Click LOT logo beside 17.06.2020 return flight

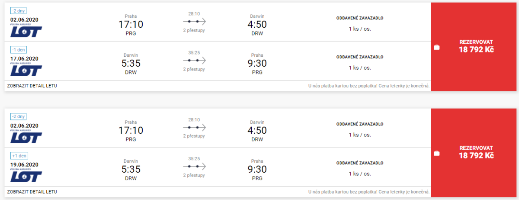tap(26, 70)
